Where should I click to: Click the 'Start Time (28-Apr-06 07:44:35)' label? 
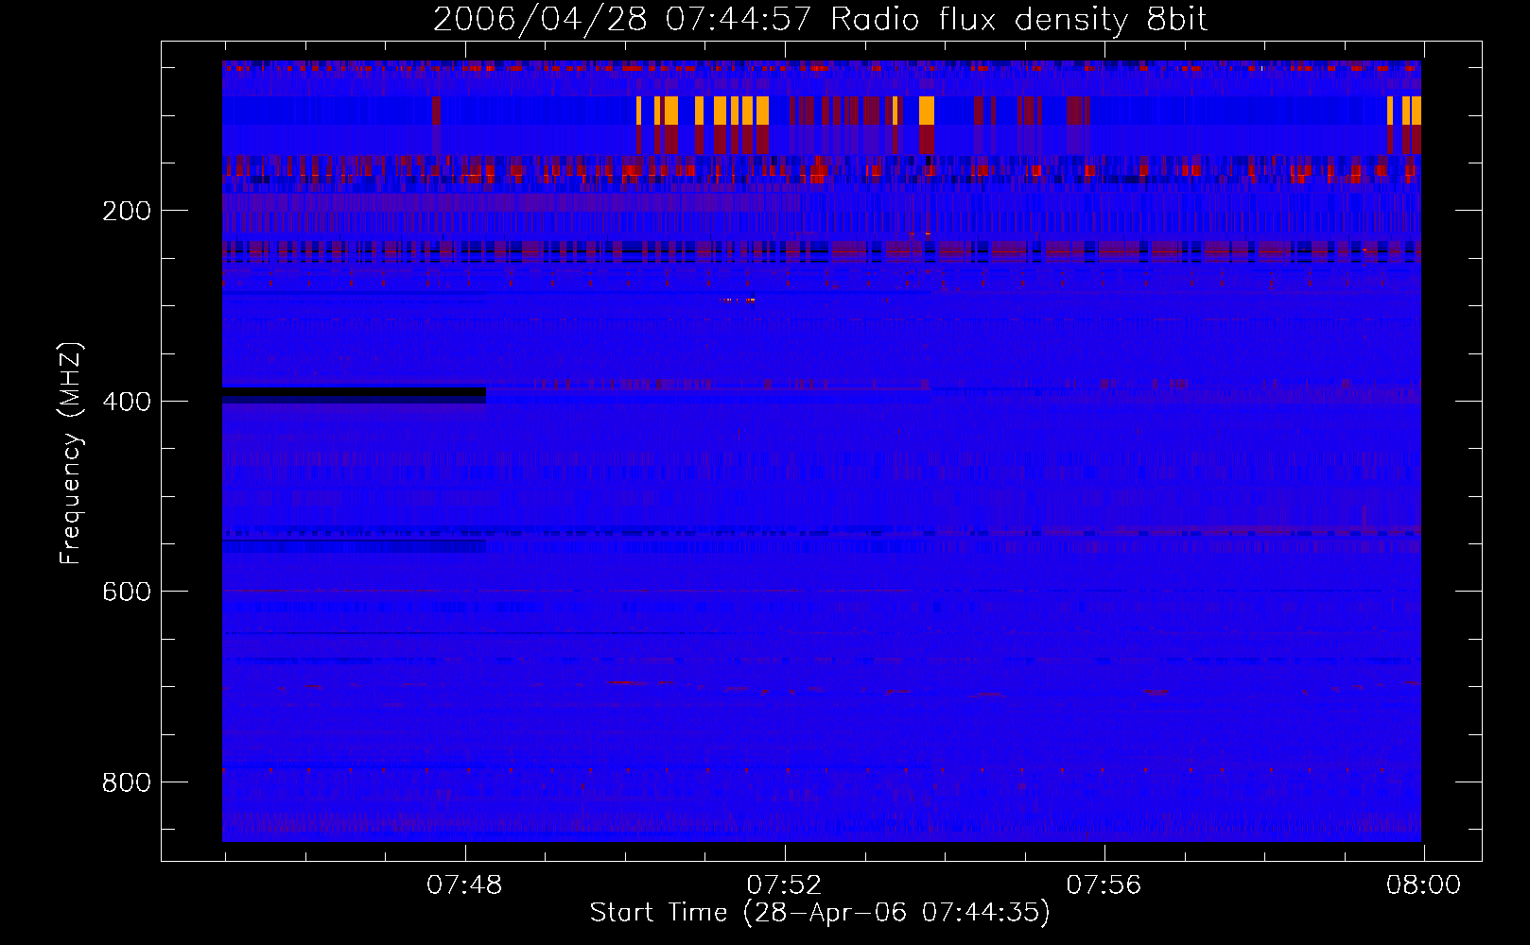(820, 913)
